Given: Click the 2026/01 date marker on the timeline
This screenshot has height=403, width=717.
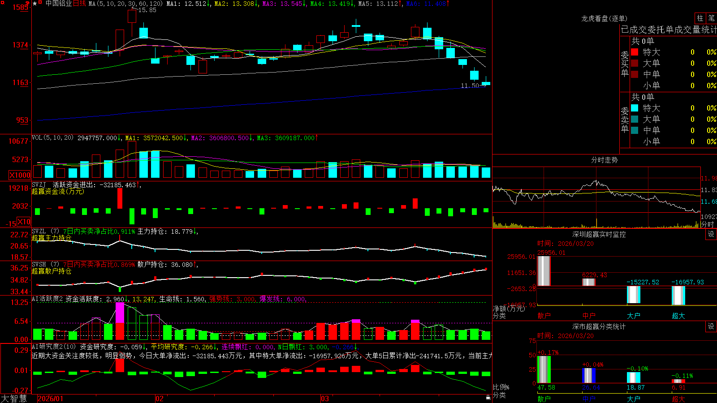Looking at the screenshot, I should click(x=51, y=399).
